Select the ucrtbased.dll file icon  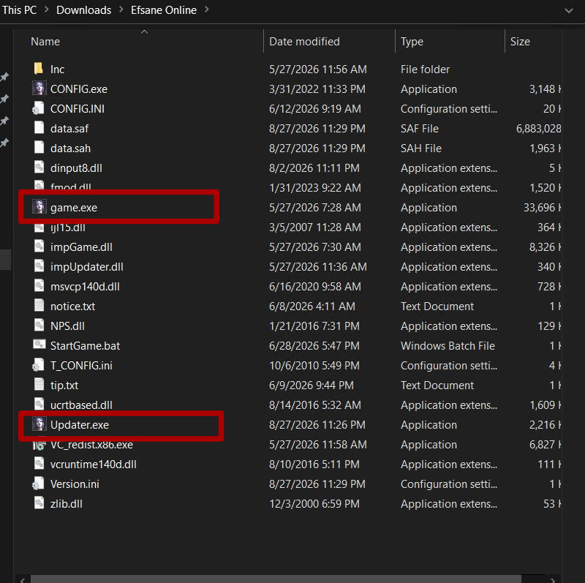[39, 405]
